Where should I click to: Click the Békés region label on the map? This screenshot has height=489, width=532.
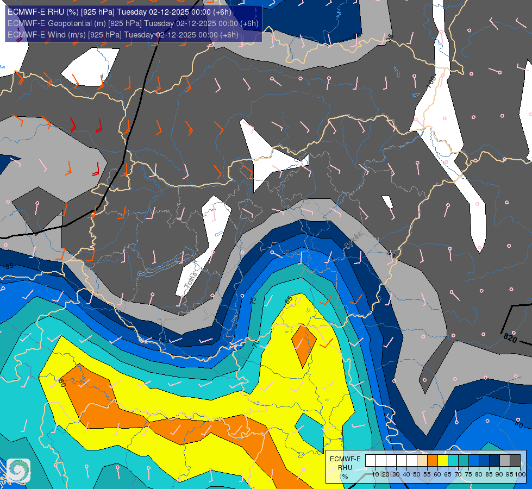(x=353, y=239)
